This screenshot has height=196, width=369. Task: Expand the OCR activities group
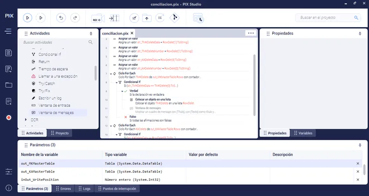point(26,120)
